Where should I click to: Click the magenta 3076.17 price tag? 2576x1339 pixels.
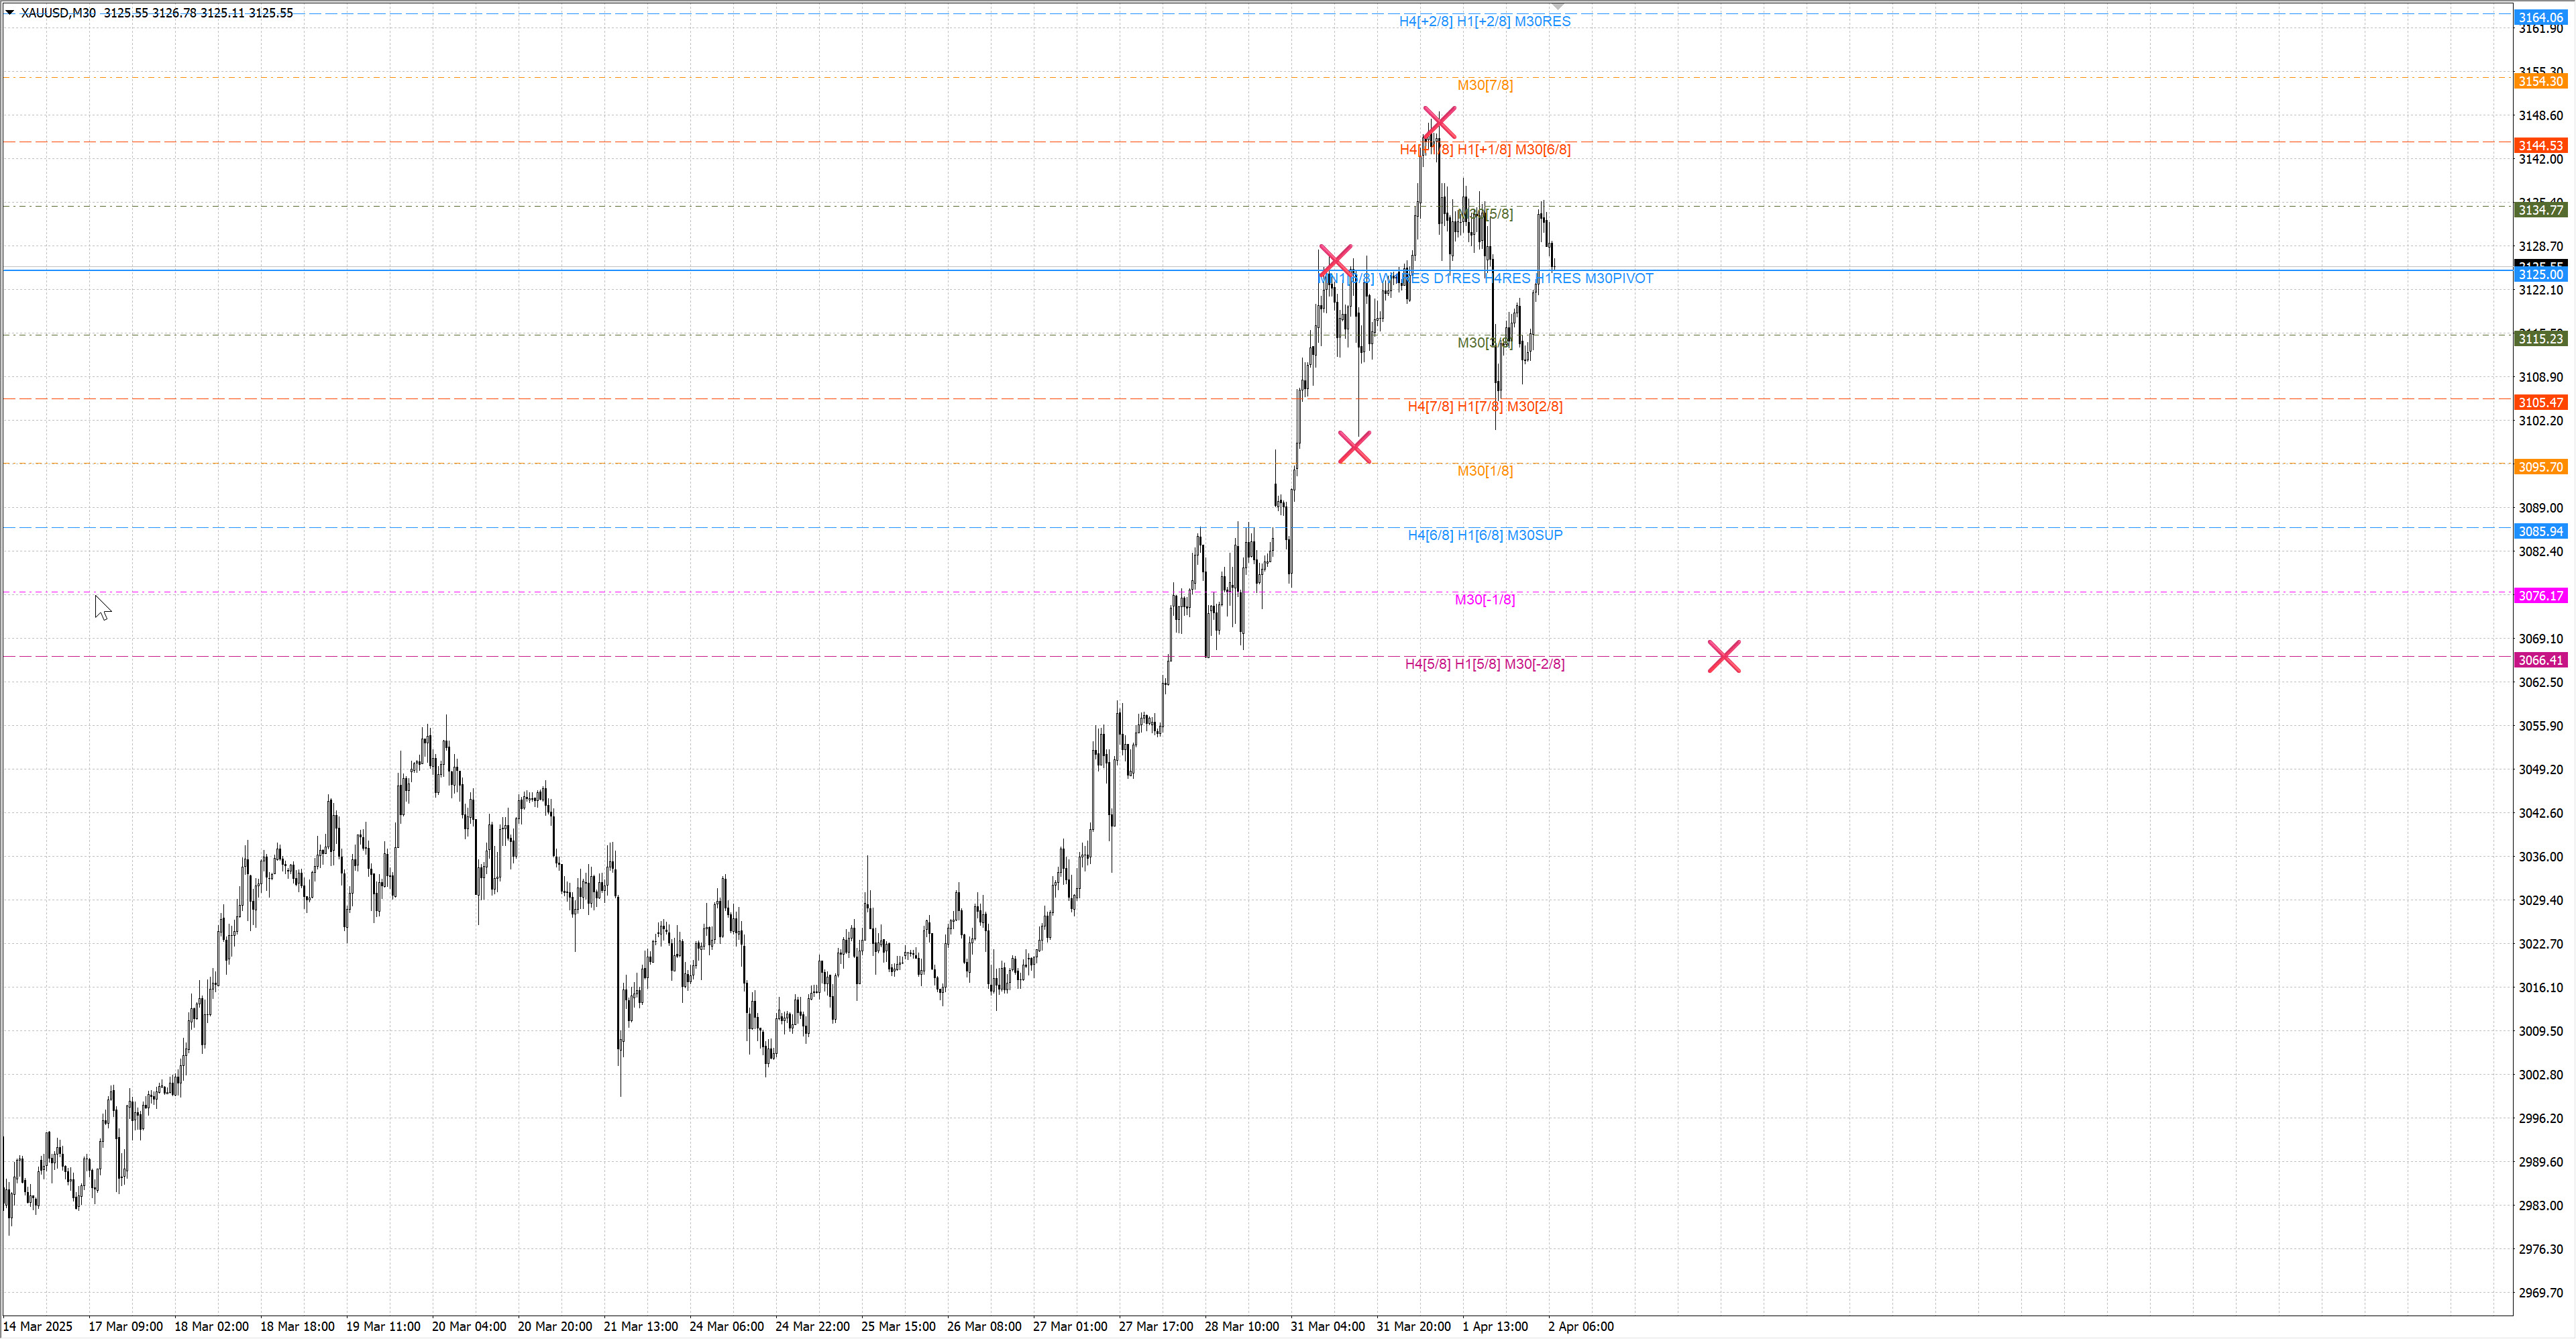pyautogui.click(x=2540, y=596)
